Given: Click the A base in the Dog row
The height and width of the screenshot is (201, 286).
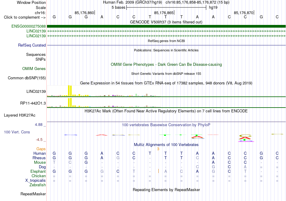Looking at the screenshot, I should pyautogui.click(x=245, y=167).
